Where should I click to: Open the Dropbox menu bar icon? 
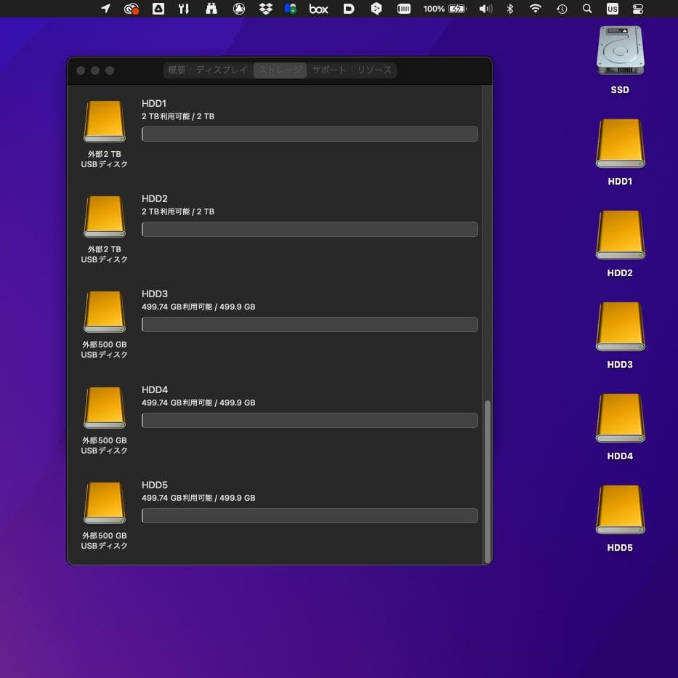pyautogui.click(x=265, y=9)
